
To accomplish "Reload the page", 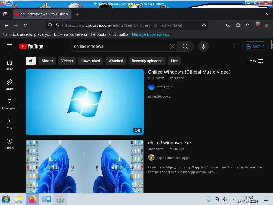I will (26, 25).
